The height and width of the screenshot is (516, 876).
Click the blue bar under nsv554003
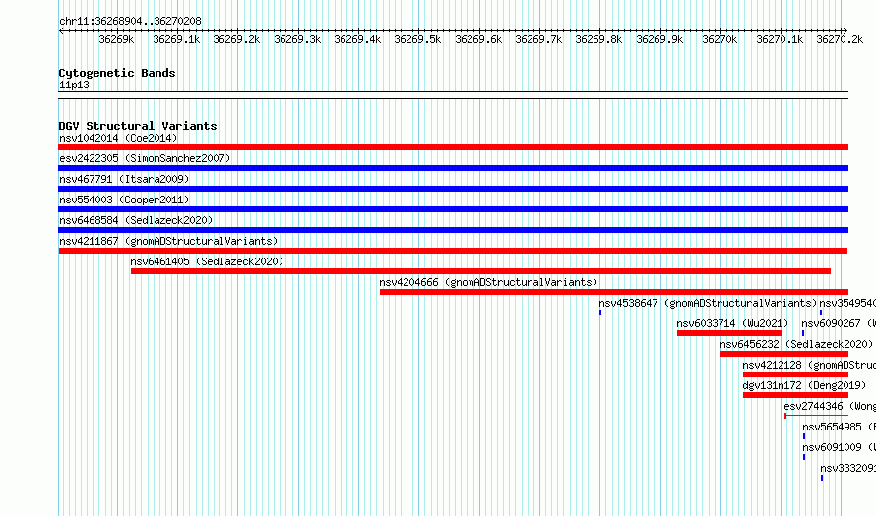[453, 209]
